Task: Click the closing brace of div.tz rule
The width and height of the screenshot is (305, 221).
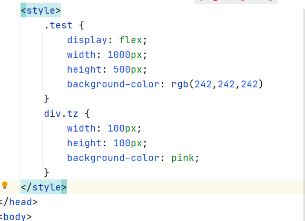Action: tap(46, 173)
